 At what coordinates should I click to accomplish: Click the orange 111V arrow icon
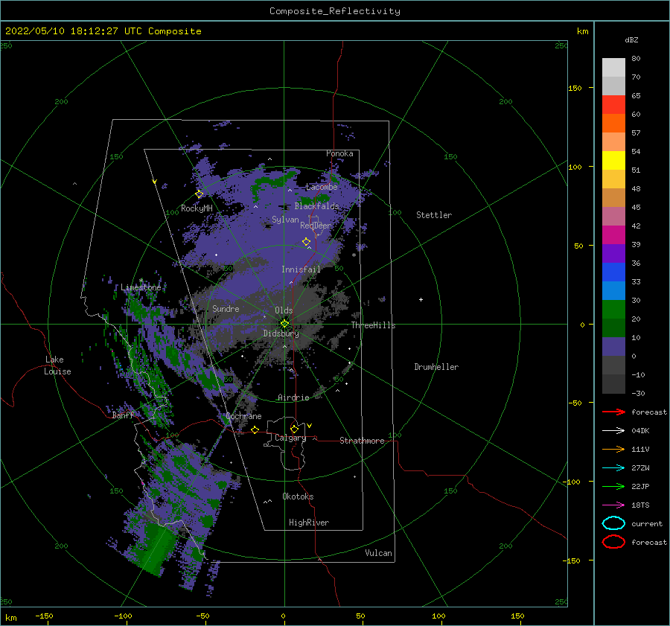tap(613, 449)
